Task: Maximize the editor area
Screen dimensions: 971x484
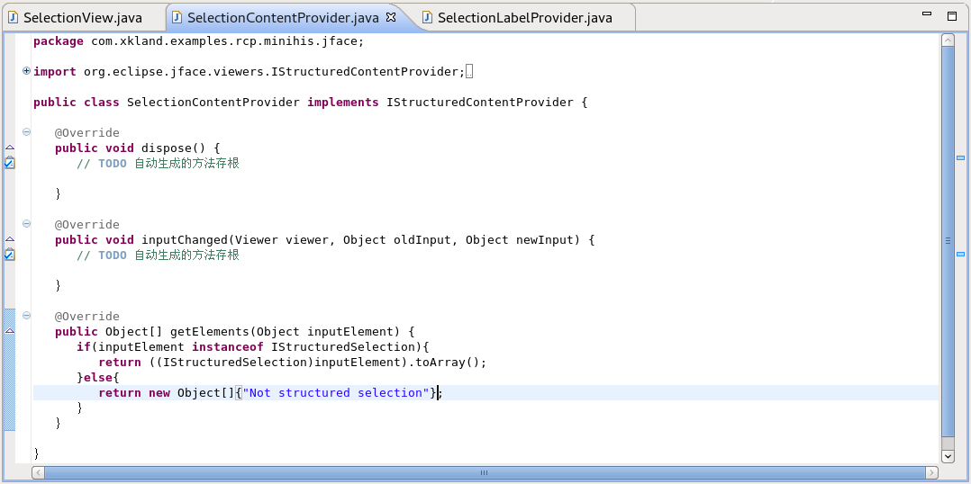Action: (x=952, y=16)
